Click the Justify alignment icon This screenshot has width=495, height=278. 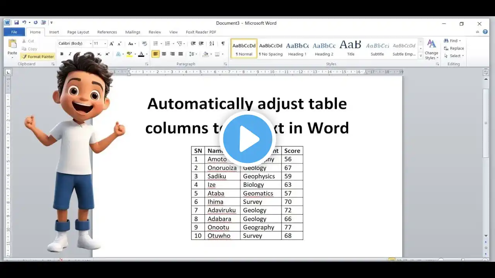181,54
